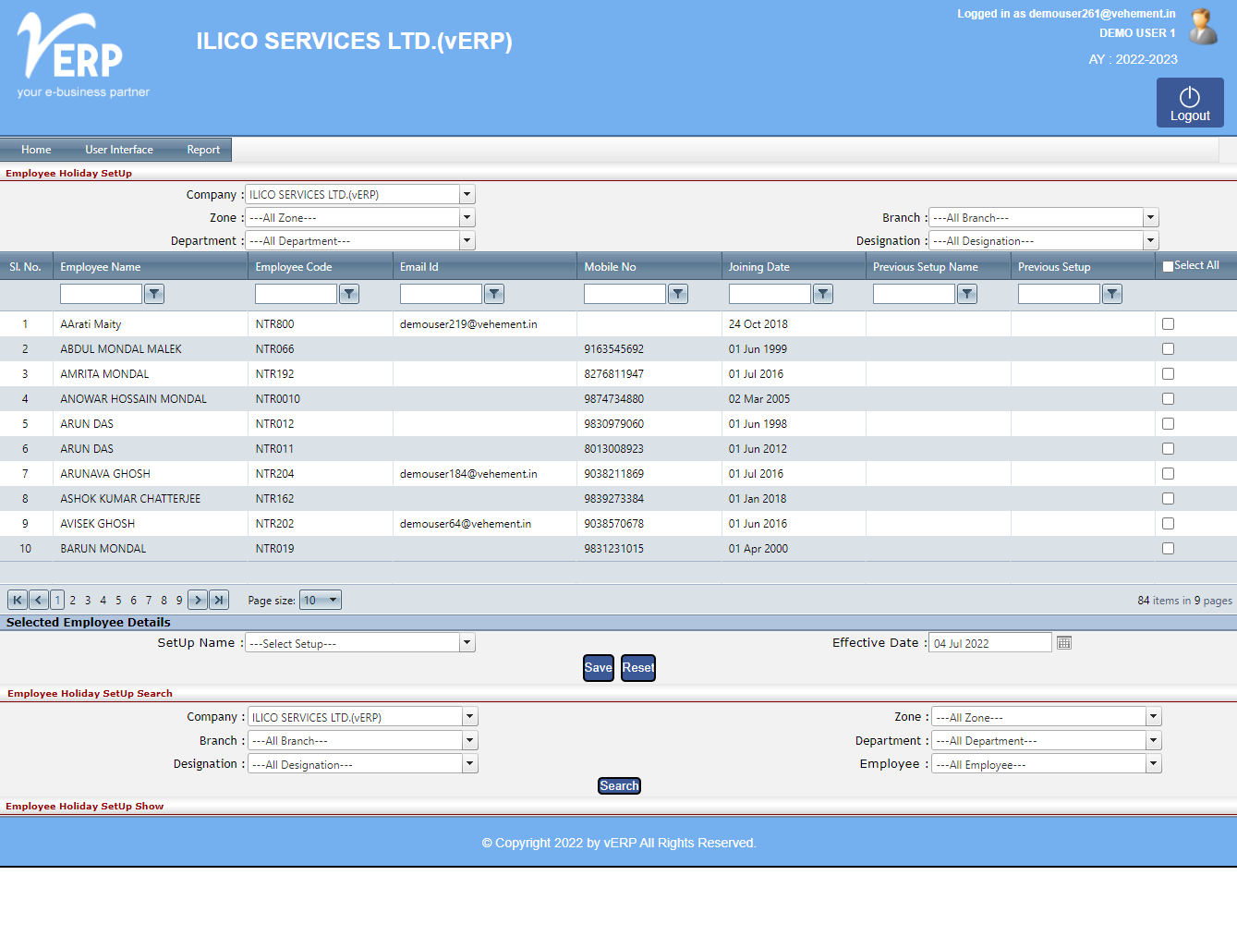Open the Home menu

click(x=36, y=150)
